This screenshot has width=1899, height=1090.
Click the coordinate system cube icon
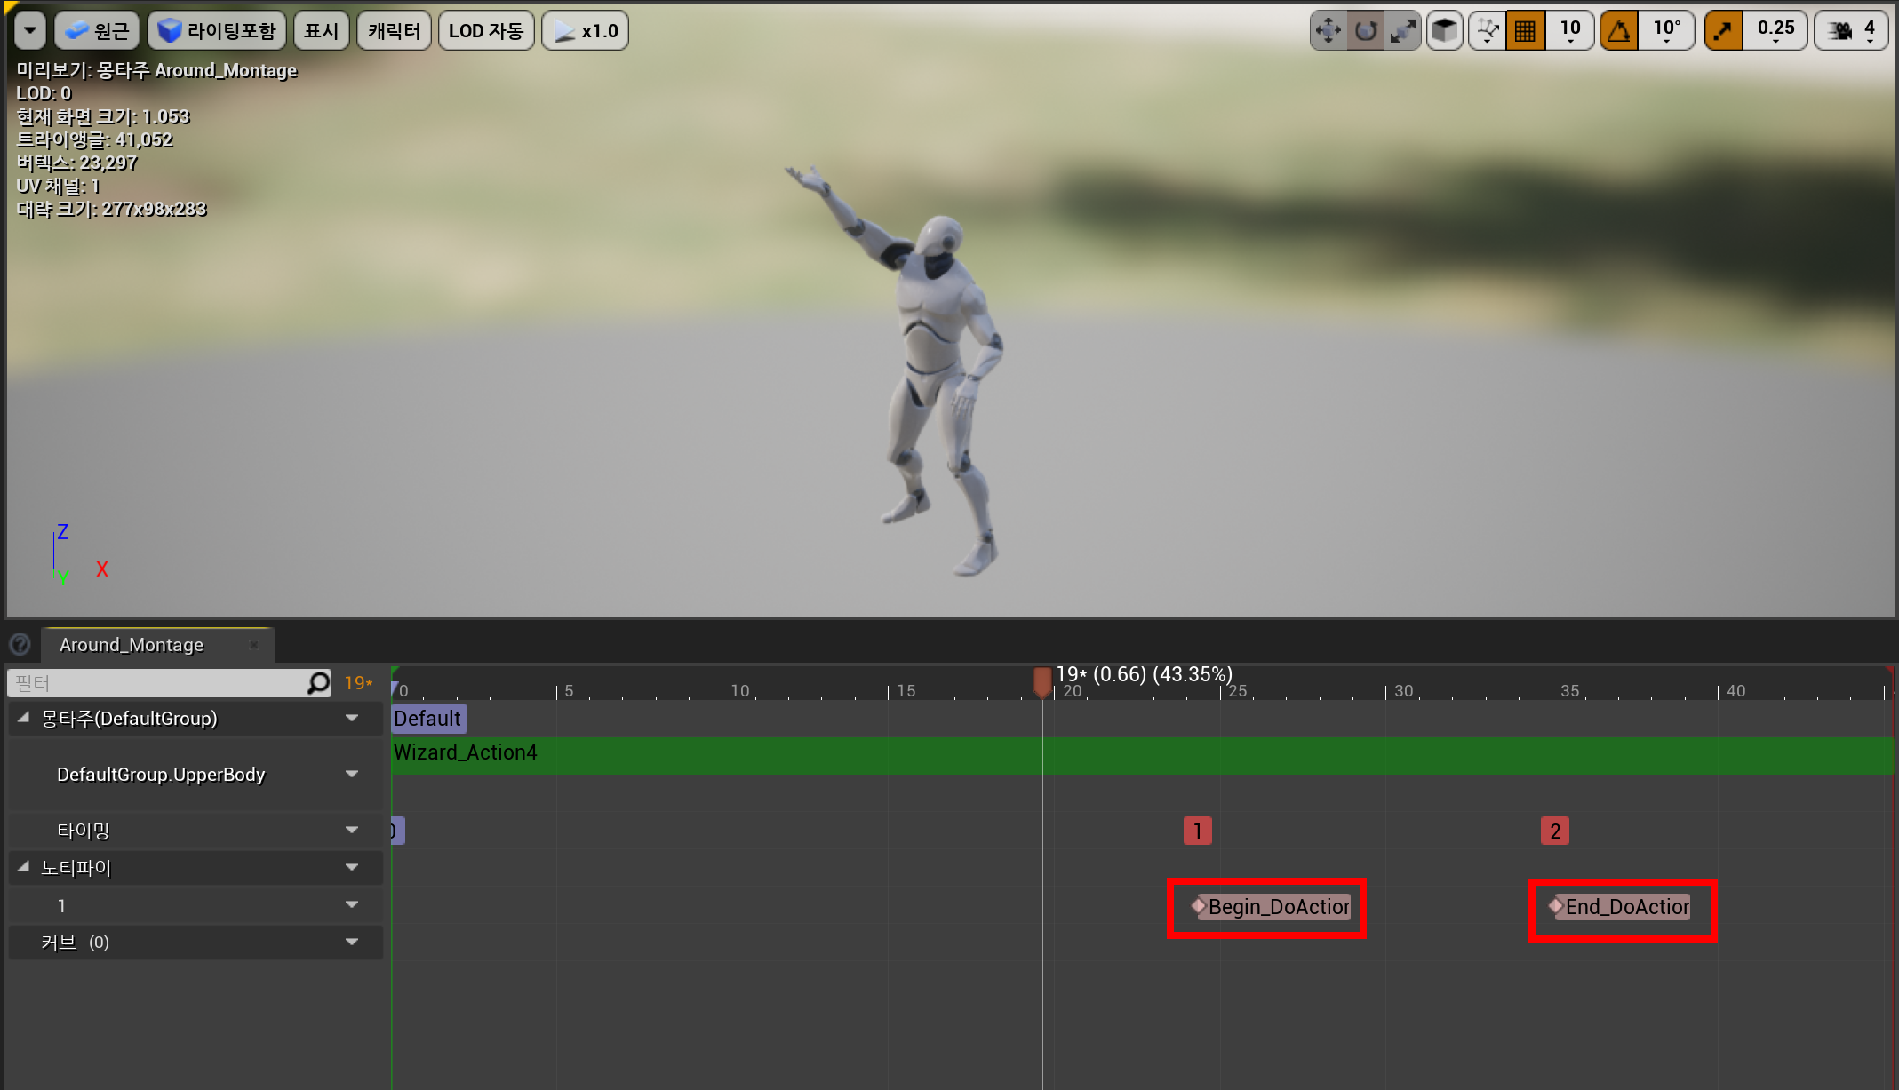[x=1445, y=31]
